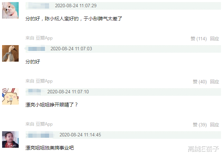
Task: Like the comment with 39 likes
Action: (200, 125)
